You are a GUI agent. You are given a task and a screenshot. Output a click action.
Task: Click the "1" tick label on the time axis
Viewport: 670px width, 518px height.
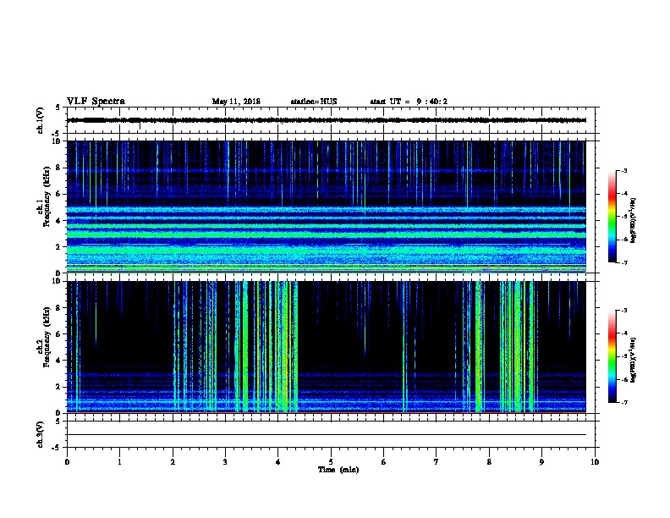point(119,461)
